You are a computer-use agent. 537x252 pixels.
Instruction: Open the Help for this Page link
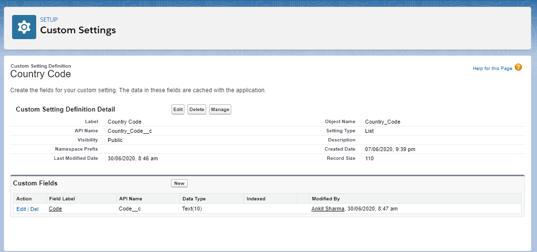tap(492, 69)
